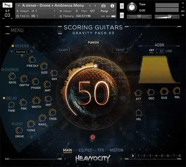Click the Reverb MIX knob
This screenshot has width=186, height=167.
click(54, 73)
